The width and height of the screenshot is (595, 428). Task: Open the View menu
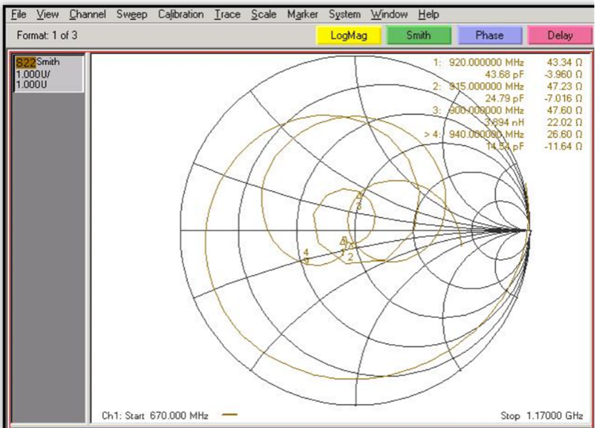pyautogui.click(x=48, y=14)
